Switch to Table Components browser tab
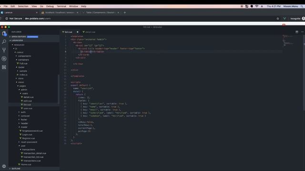Screen dimensions: 305x171 [x=101, y=13]
